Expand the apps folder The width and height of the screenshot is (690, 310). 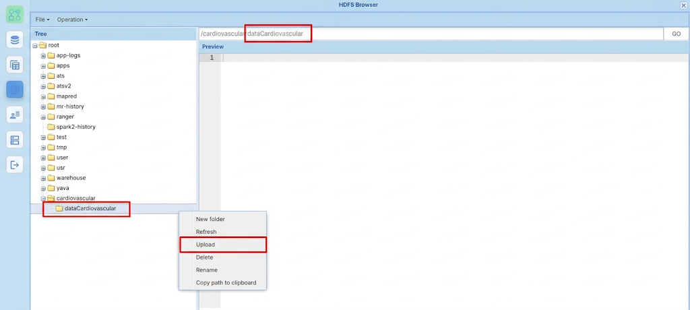[x=43, y=65]
